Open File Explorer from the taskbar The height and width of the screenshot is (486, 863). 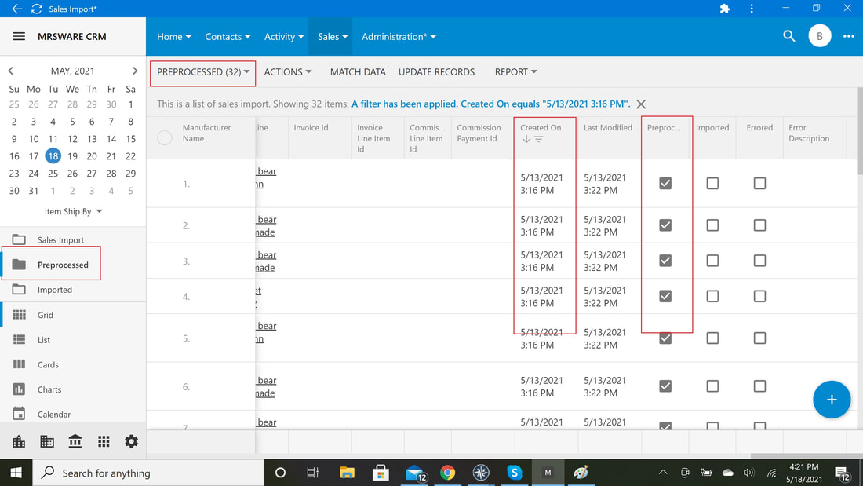point(347,472)
